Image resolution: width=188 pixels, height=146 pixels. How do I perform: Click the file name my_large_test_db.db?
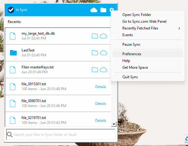pos(38,33)
